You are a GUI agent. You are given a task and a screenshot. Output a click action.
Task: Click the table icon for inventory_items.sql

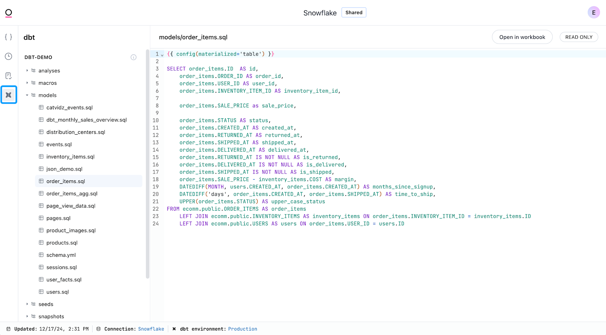[41, 157]
